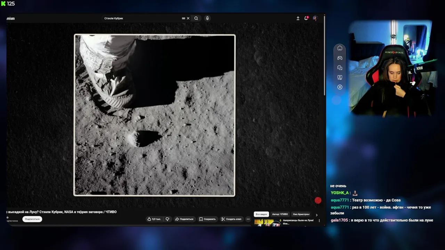Click the YouTube search magnifier button
Image resolution: width=445 pixels, height=250 pixels.
coord(196,18)
